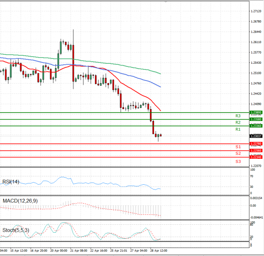Click the 1.23360 green price tag
The image size is (264, 256).
pos(256,126)
